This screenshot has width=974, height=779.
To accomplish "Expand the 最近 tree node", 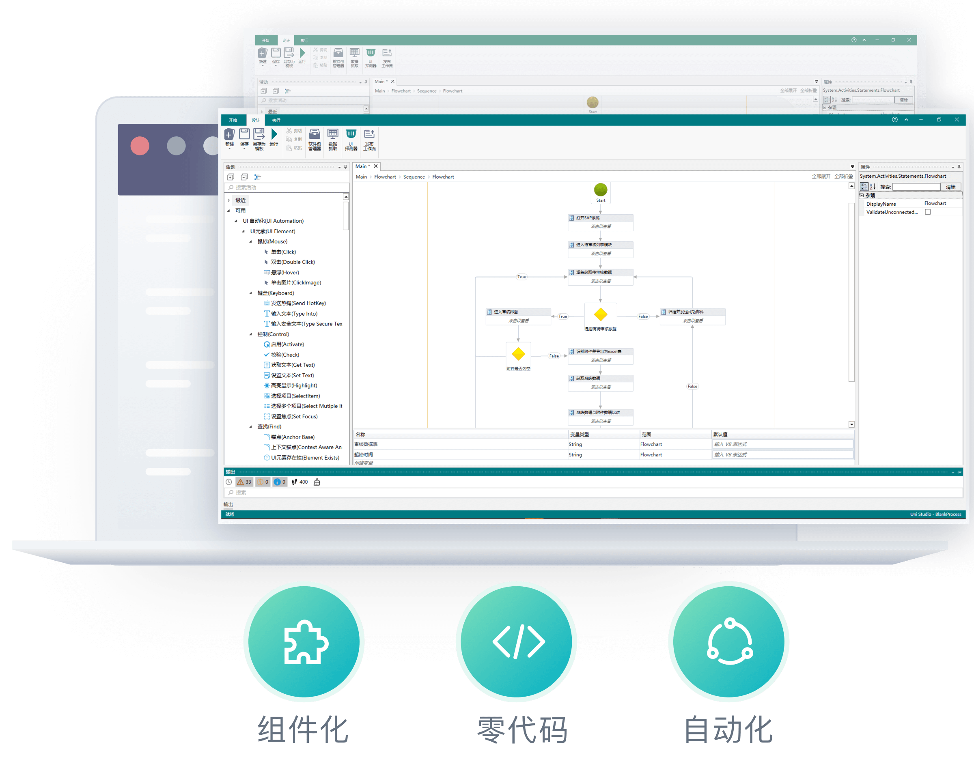I will pos(229,200).
